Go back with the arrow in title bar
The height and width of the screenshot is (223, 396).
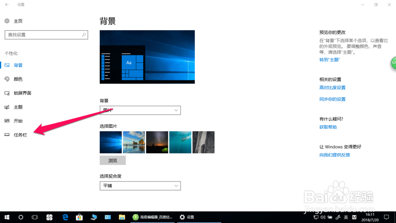(7, 4)
